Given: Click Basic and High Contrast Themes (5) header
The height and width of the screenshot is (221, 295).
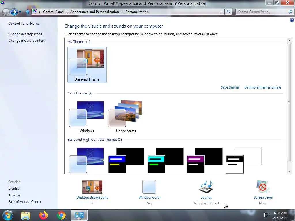Looking at the screenshot, I should 94,140.
